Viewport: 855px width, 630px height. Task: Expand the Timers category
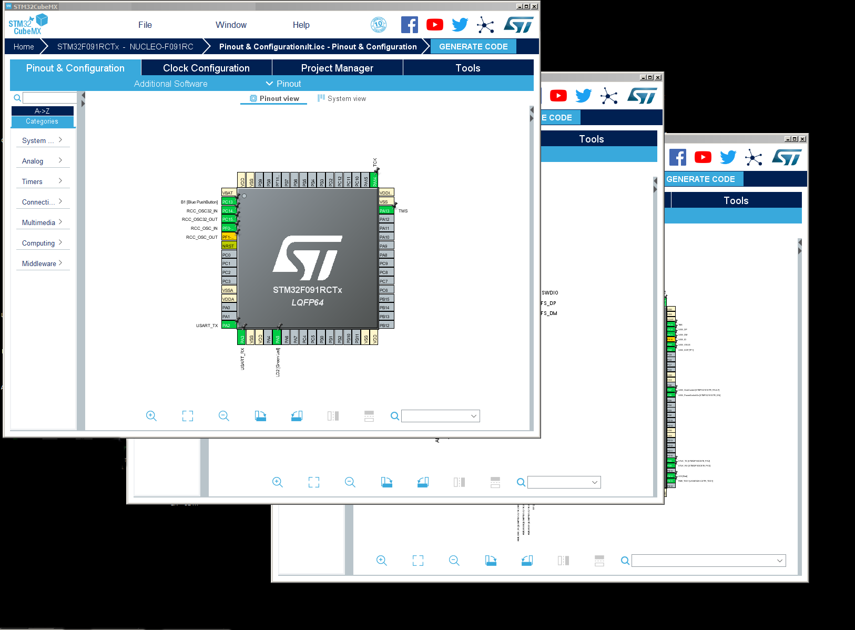click(43, 181)
